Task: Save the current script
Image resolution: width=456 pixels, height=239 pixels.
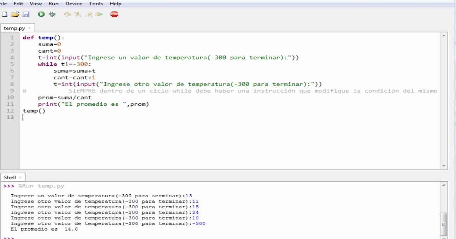Action: (26, 14)
